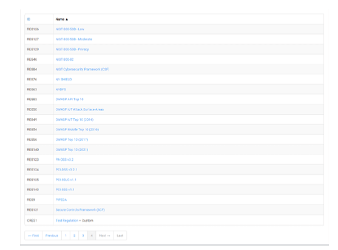Open OWASP Mobile Top 10 (2016)
Screen dimensions: 338x250
click(77, 129)
